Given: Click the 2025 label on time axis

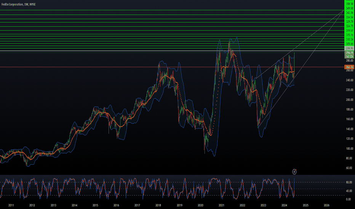Looking at the screenshot, I should (x=305, y=205).
